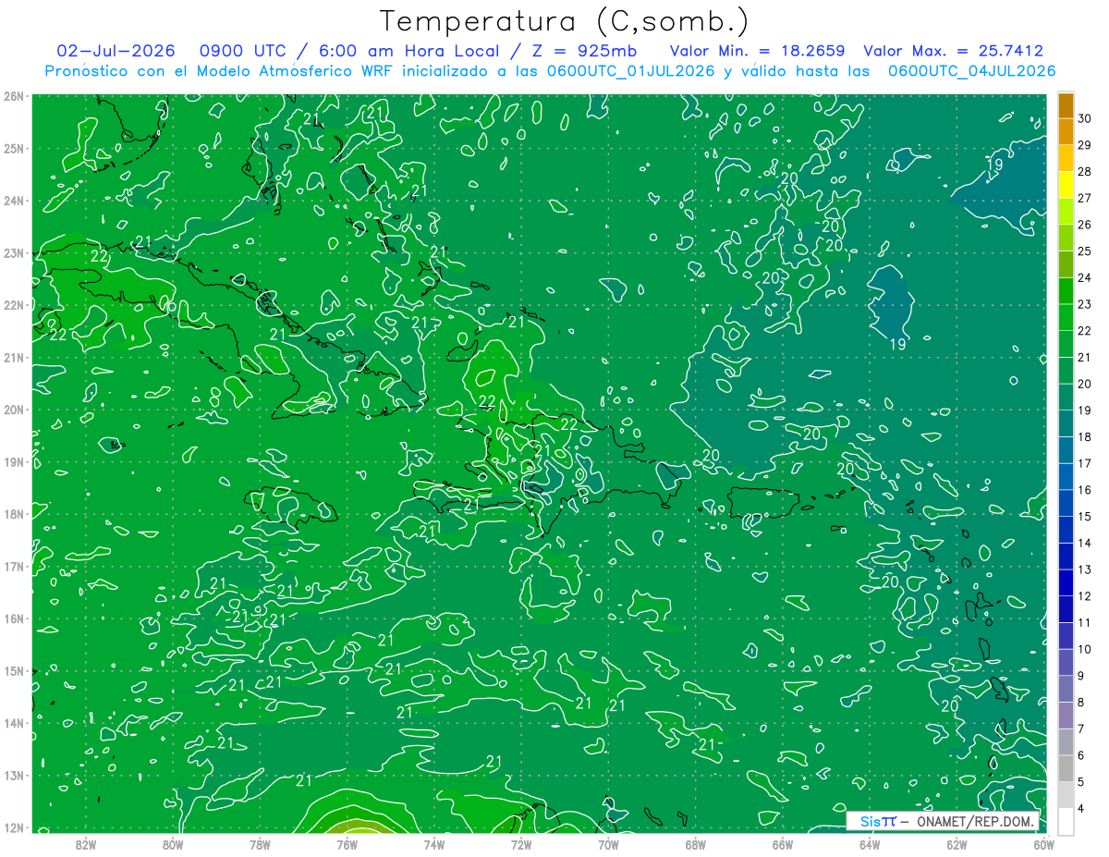Click '0600UTC_01JUL2026' initialization time text
The width and height of the screenshot is (1109, 857).
pyautogui.click(x=631, y=71)
